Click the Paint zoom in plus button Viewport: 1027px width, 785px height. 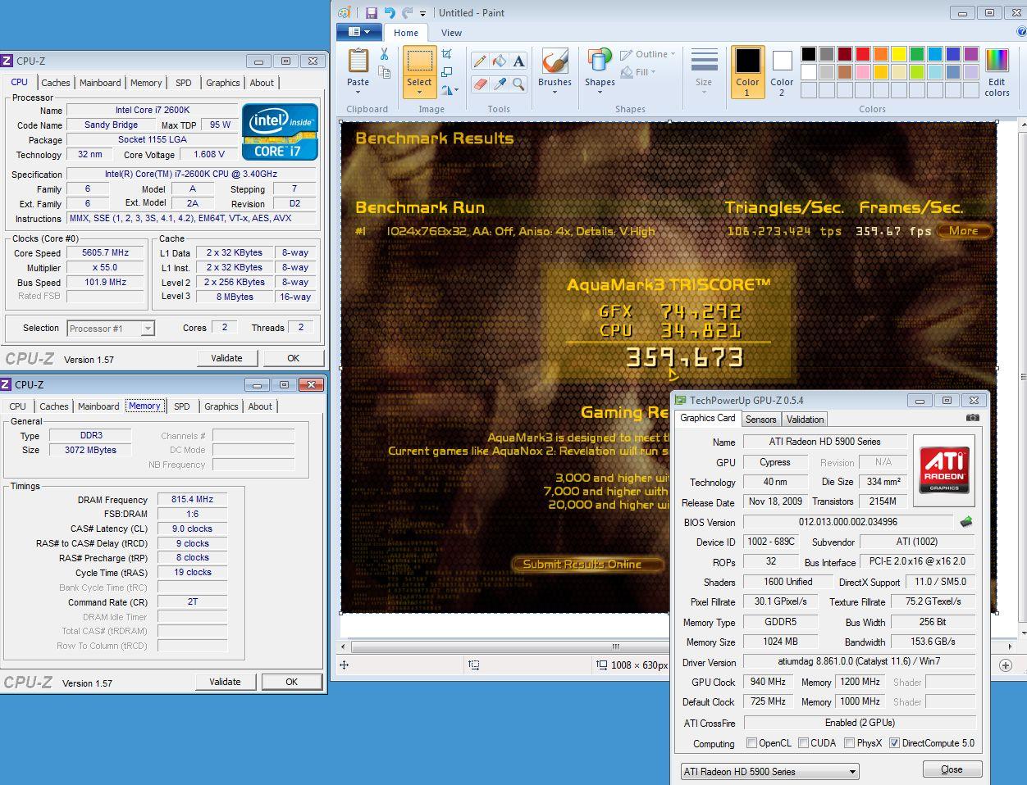(1006, 665)
